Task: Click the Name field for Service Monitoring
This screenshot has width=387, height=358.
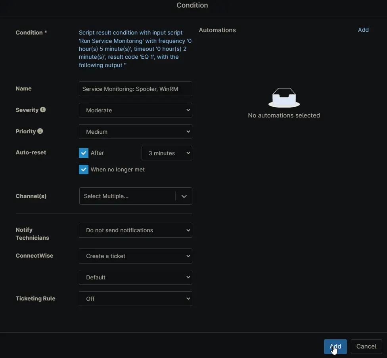Action: 135,89
